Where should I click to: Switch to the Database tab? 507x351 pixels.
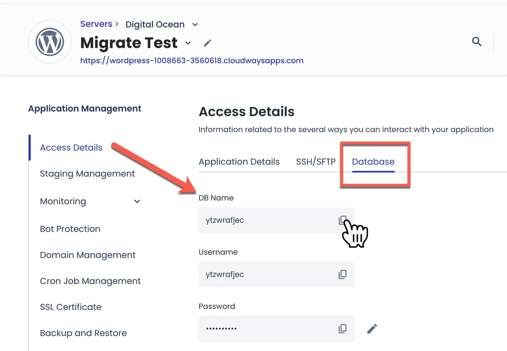pyautogui.click(x=373, y=162)
